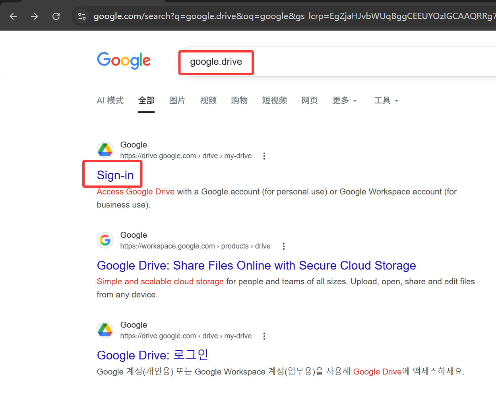
Task: Reload the page with the refresh icon
Action: click(56, 16)
